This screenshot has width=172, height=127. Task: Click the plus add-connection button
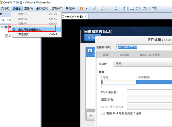[91, 116]
